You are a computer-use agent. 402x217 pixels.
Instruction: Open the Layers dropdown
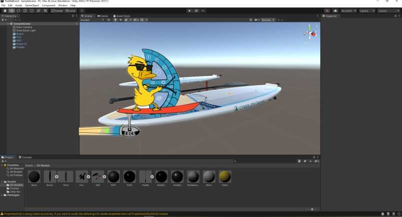click(x=367, y=11)
